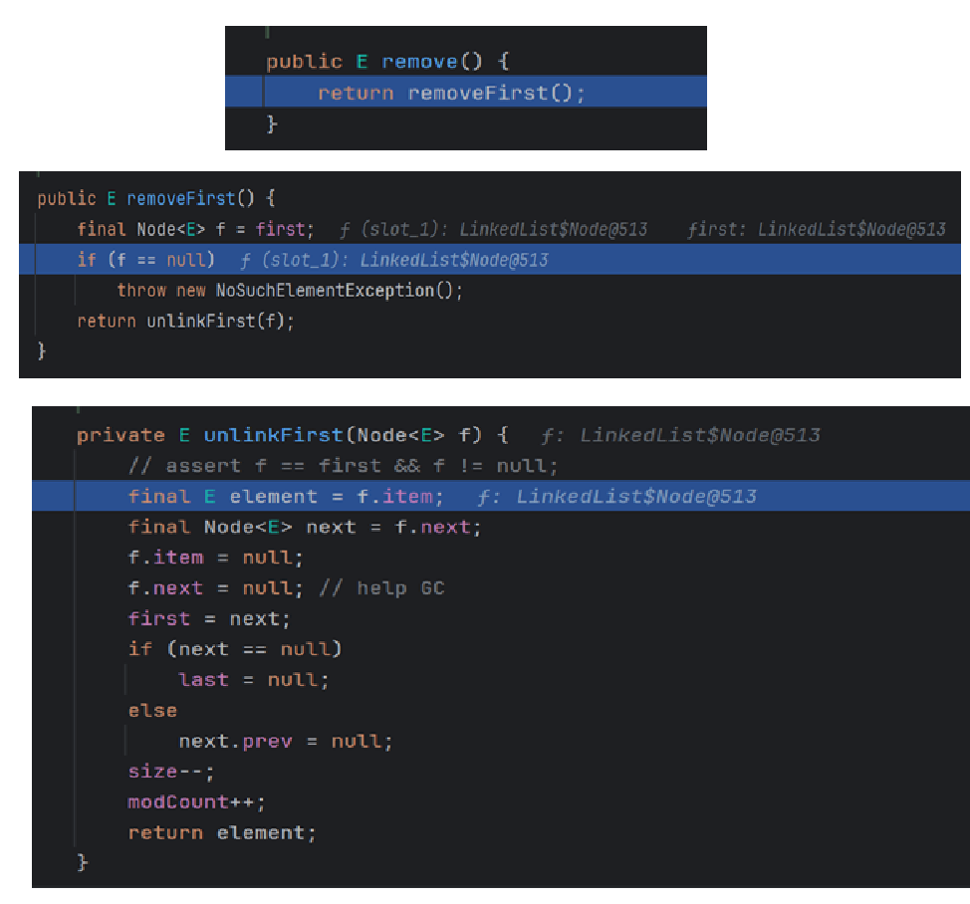
Task: Click the 'modCount++;' line
Action: click(x=197, y=802)
